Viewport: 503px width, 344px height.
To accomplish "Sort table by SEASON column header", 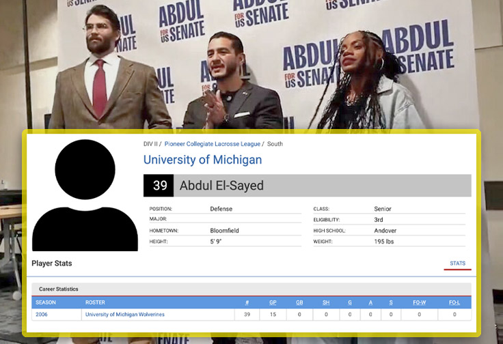I will click(x=46, y=302).
